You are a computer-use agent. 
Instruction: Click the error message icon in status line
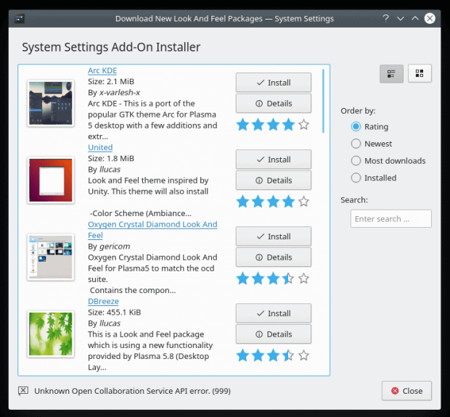pos(23,391)
